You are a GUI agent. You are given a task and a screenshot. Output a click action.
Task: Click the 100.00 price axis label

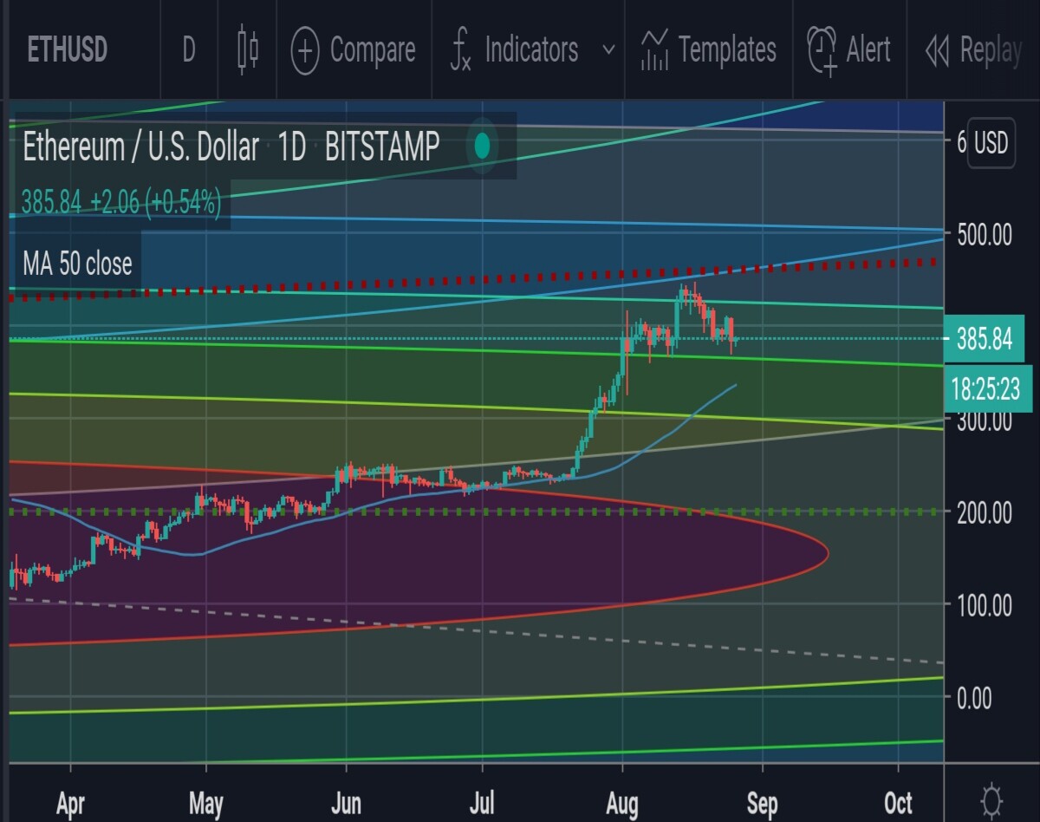[x=983, y=604]
